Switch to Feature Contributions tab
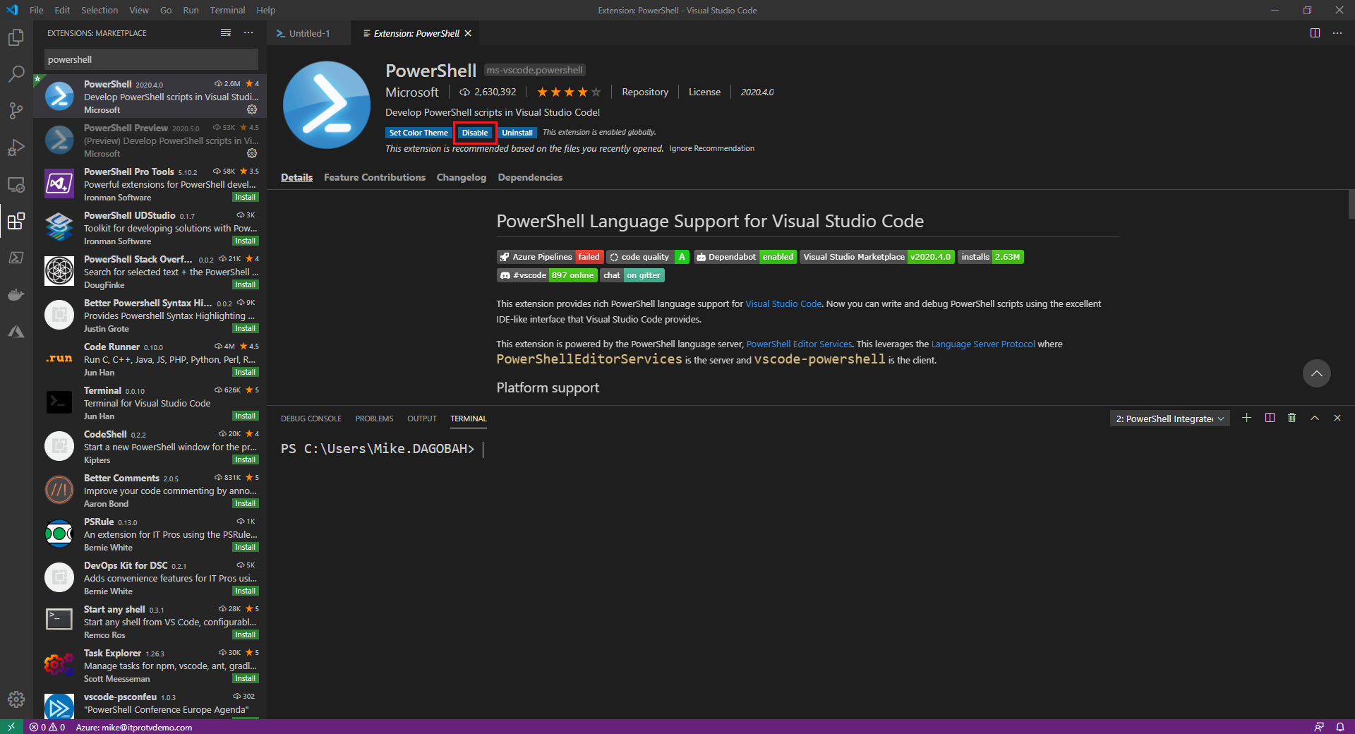 375,177
